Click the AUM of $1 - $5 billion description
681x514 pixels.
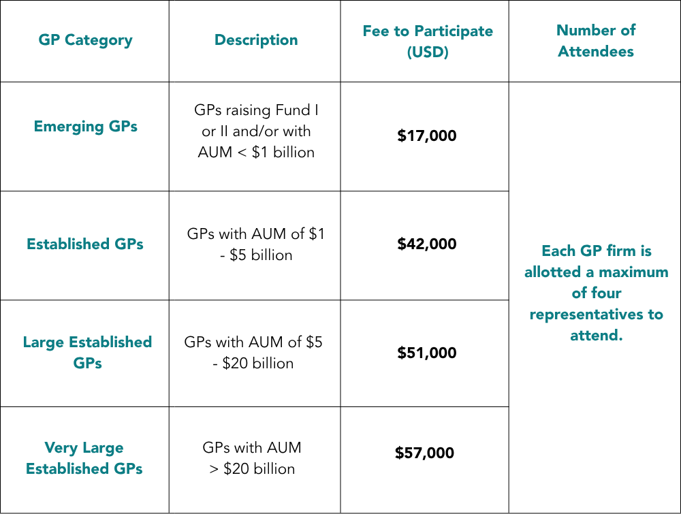[x=256, y=244]
